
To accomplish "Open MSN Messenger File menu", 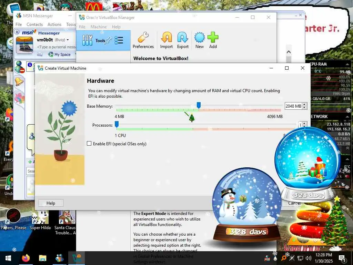I will pos(19,24).
